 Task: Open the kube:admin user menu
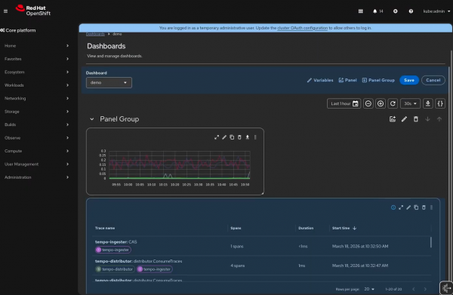436,11
